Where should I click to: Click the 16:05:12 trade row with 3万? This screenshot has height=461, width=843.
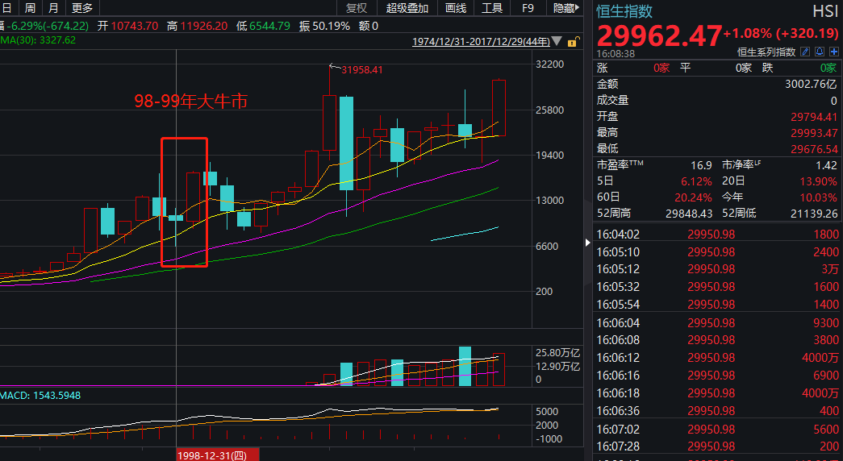pyautogui.click(x=717, y=268)
